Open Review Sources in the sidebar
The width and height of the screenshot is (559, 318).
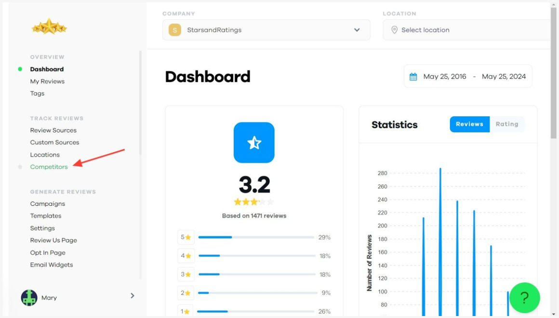(53, 130)
